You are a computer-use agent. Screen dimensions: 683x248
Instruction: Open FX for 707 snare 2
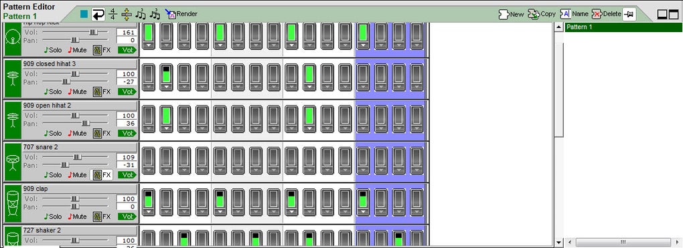pyautogui.click(x=101, y=175)
